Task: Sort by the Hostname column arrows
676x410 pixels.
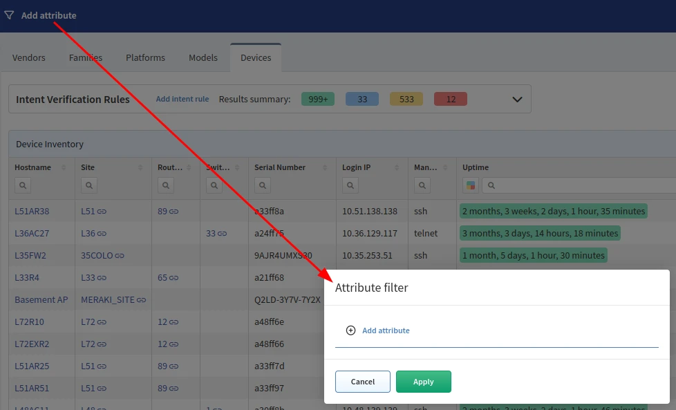Action: [x=64, y=168]
